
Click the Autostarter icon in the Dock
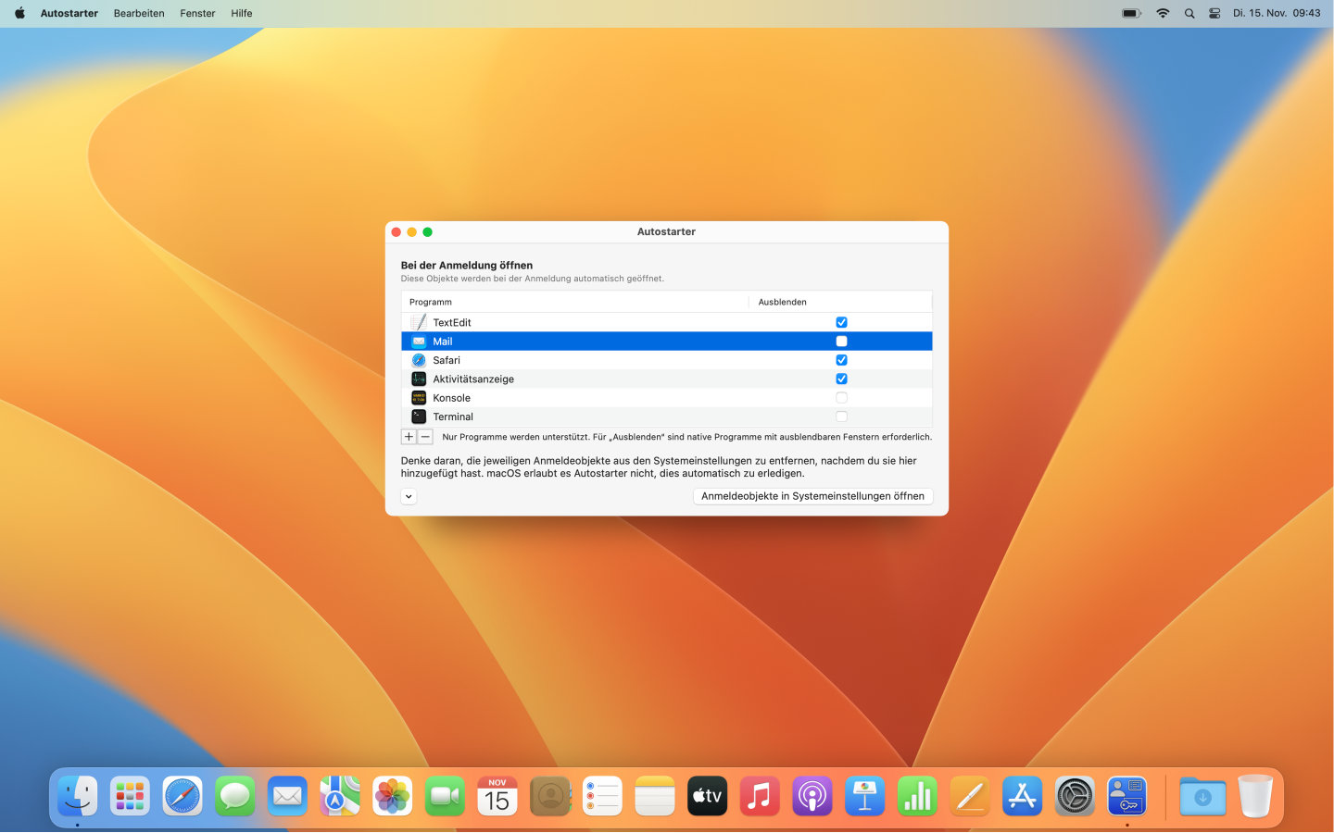click(x=1127, y=796)
